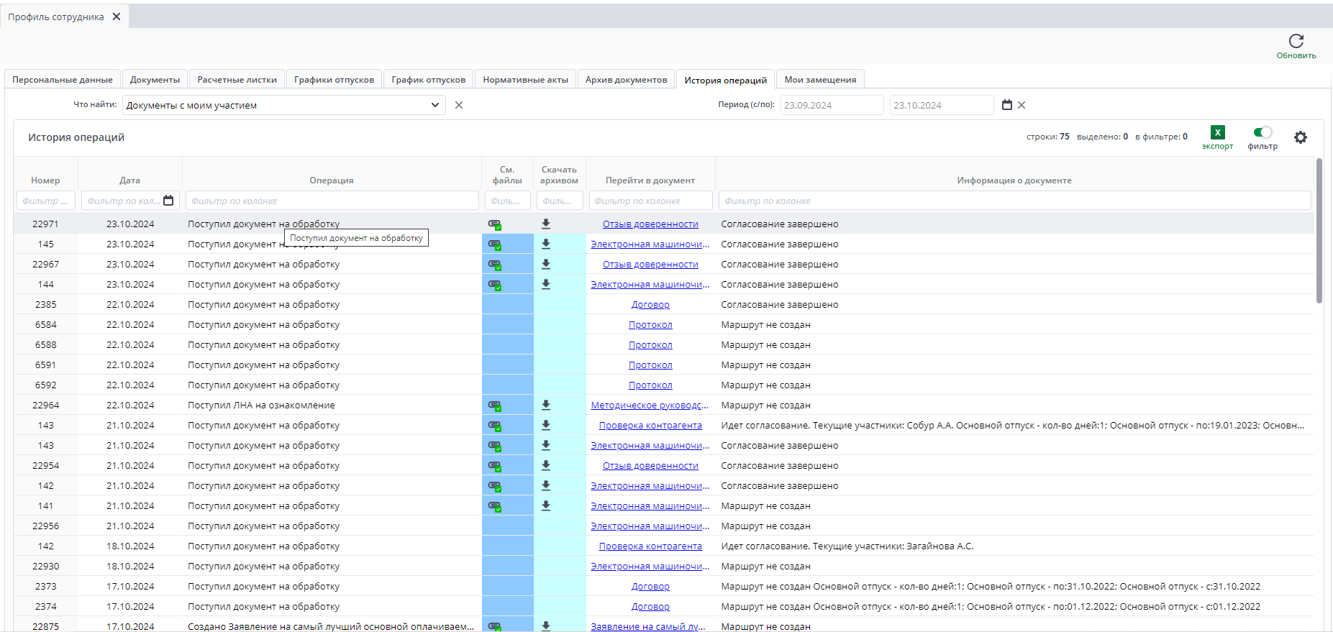1333x632 pixels.
Task: Clear the period date range
Action: tap(1022, 105)
